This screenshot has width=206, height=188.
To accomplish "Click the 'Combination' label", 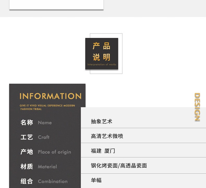I will coord(53,181).
